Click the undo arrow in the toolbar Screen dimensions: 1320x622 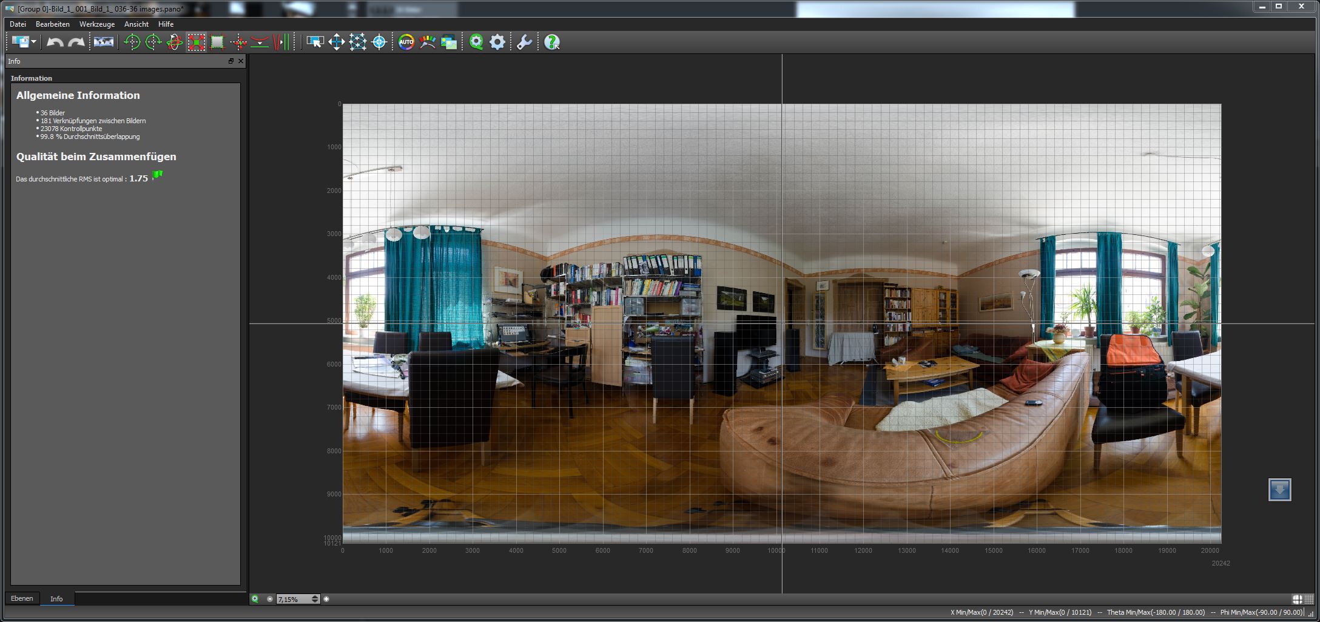pyautogui.click(x=55, y=42)
